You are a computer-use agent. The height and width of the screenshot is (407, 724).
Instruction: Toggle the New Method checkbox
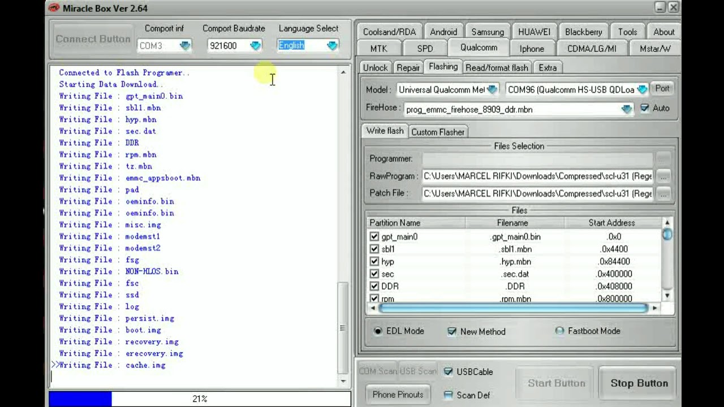tap(452, 331)
